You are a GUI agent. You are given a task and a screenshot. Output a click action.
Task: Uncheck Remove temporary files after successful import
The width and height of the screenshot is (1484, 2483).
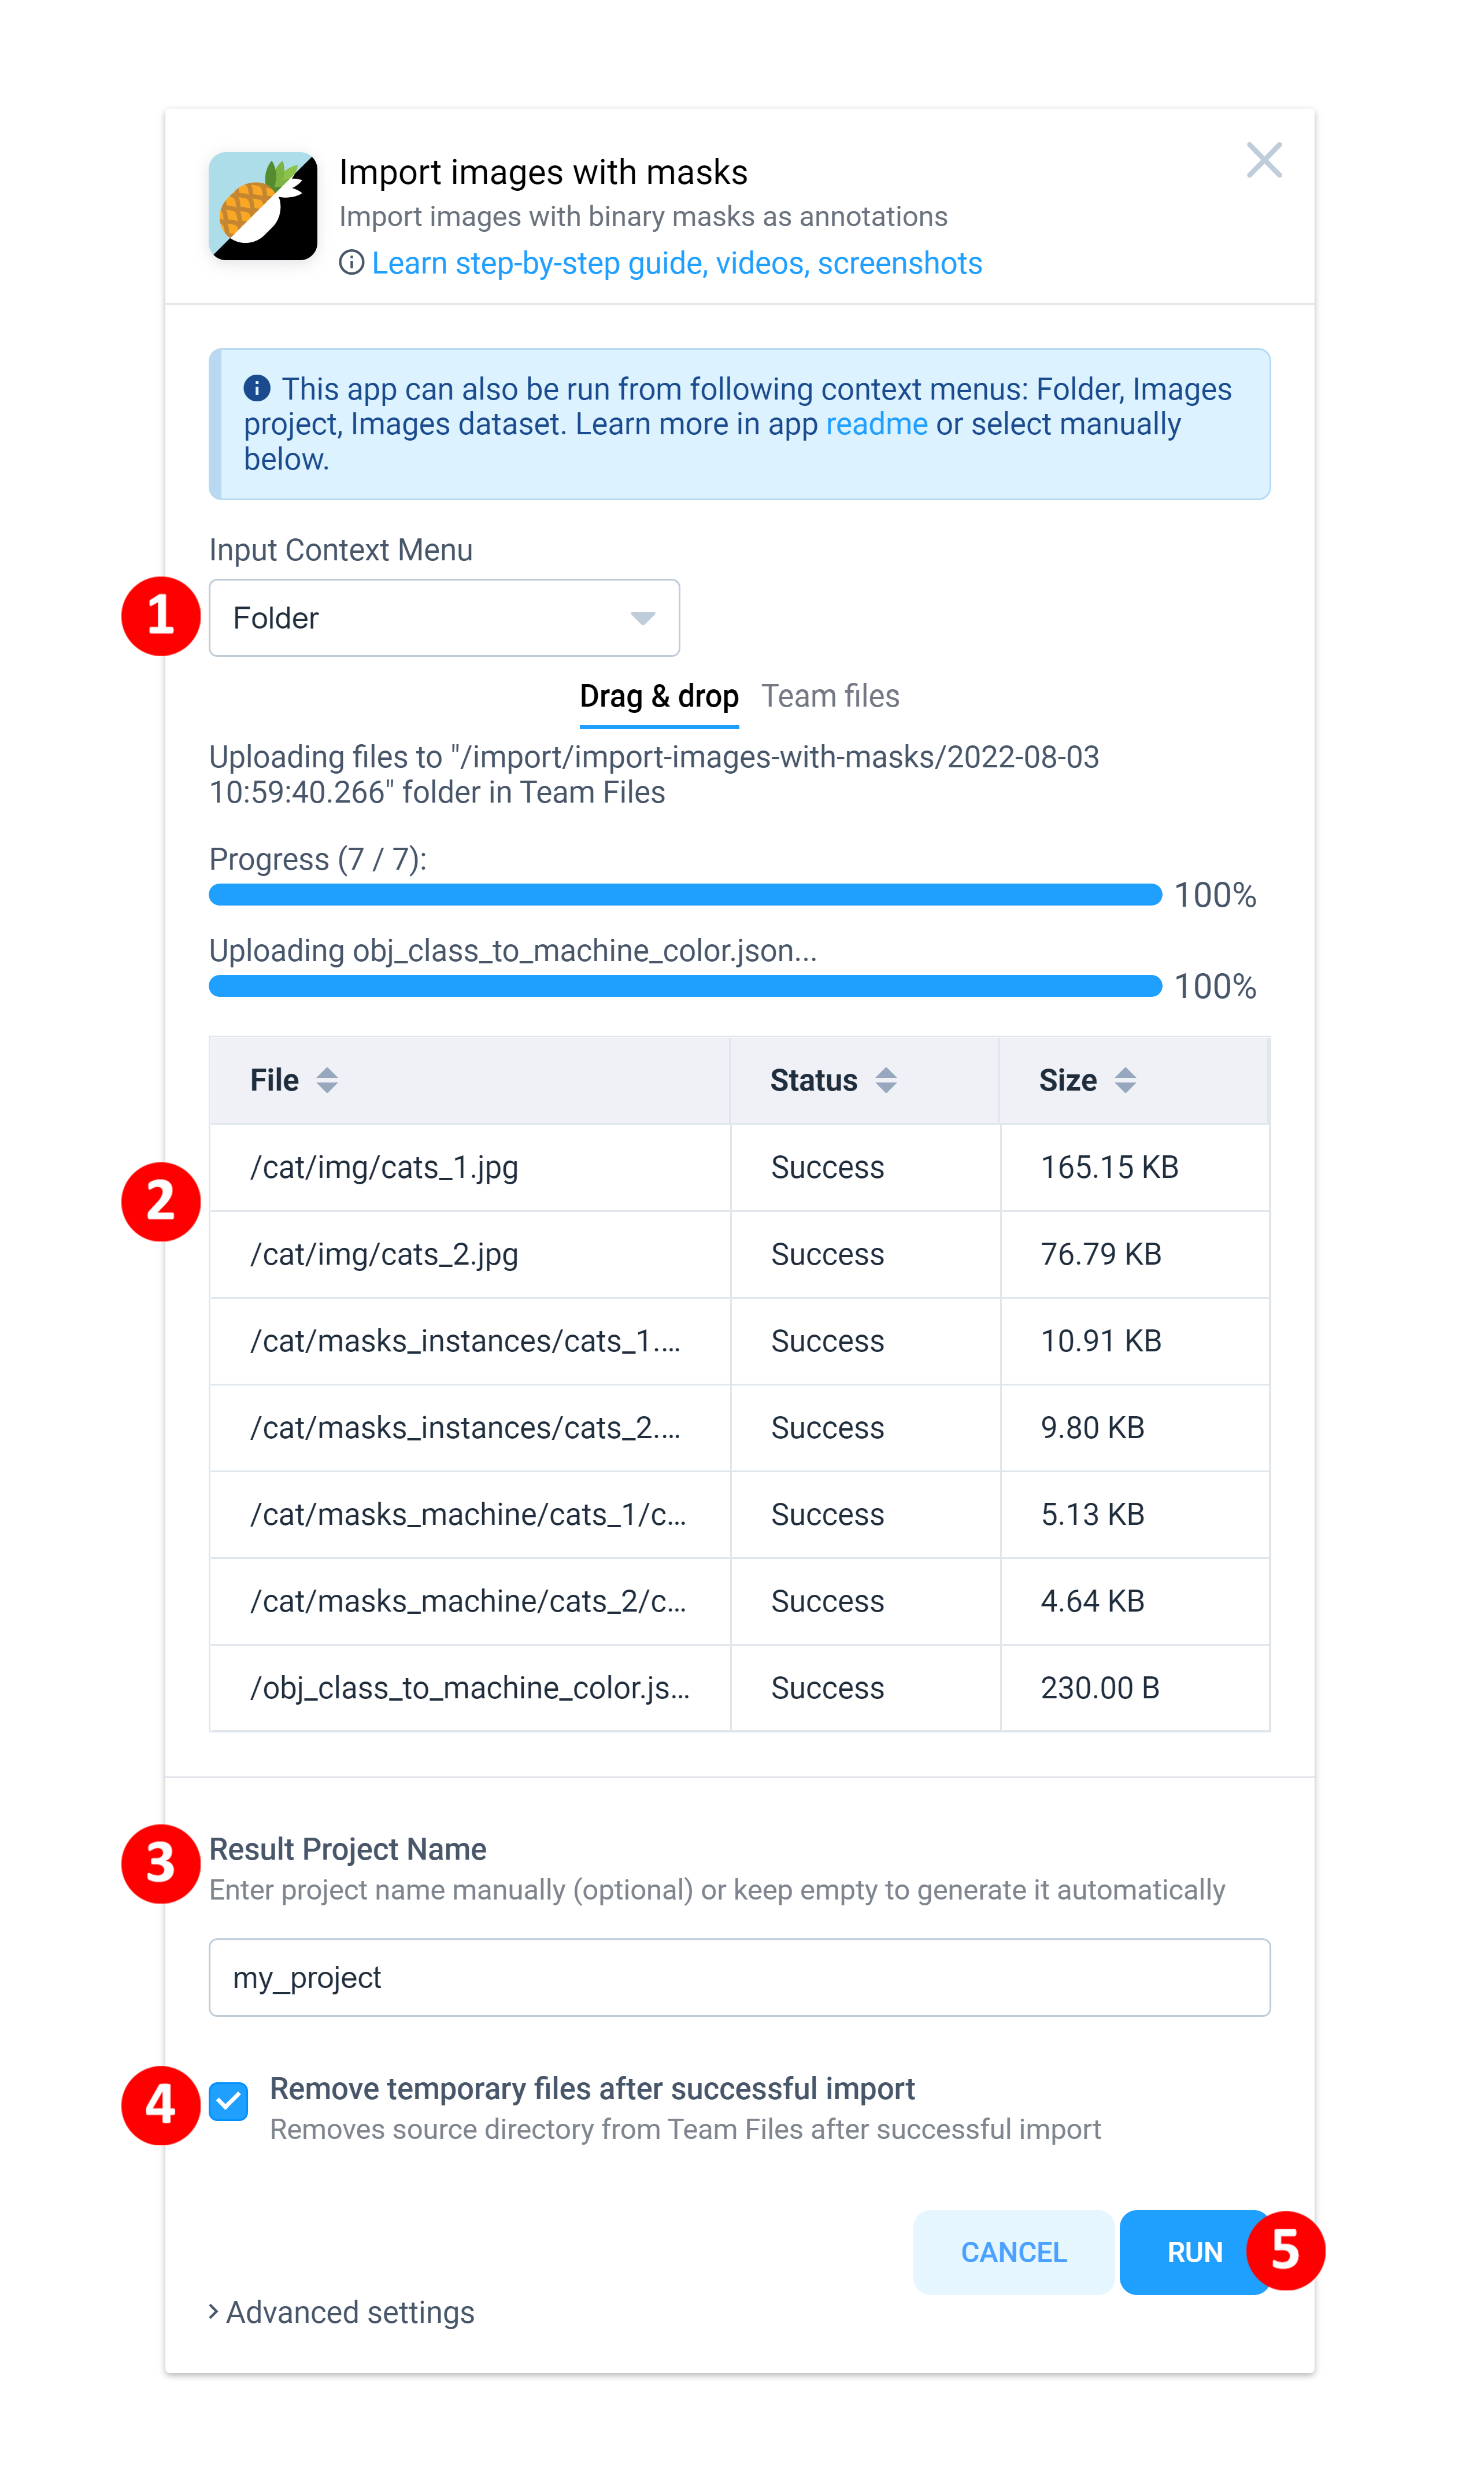[x=229, y=2102]
